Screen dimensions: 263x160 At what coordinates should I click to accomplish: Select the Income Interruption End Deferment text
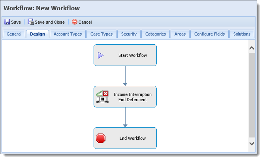coord(133,97)
